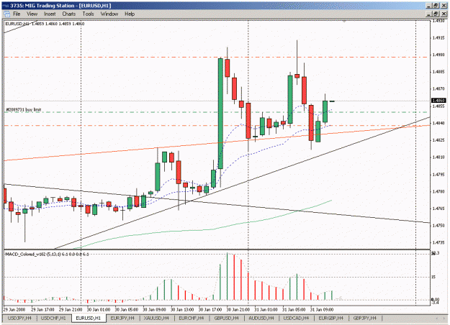This screenshot has width=450, height=325.
Task: Switch to the GBPJPY,H4 chart tab
Action: click(x=365, y=318)
